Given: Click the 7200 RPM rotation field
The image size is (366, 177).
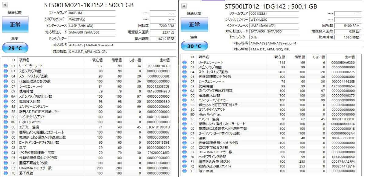Looking at the screenshot, I should (x=163, y=26).
